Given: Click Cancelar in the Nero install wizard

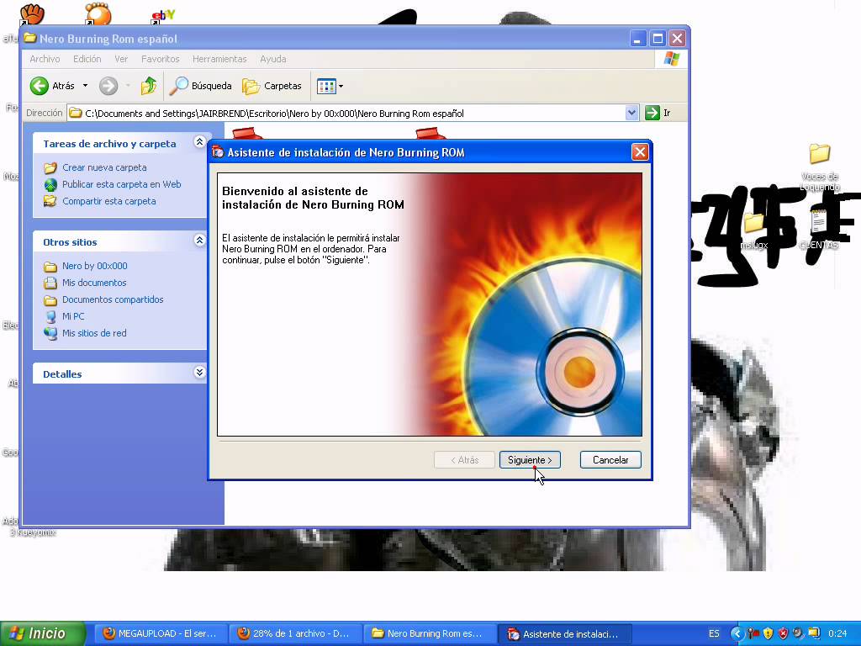Looking at the screenshot, I should (610, 460).
